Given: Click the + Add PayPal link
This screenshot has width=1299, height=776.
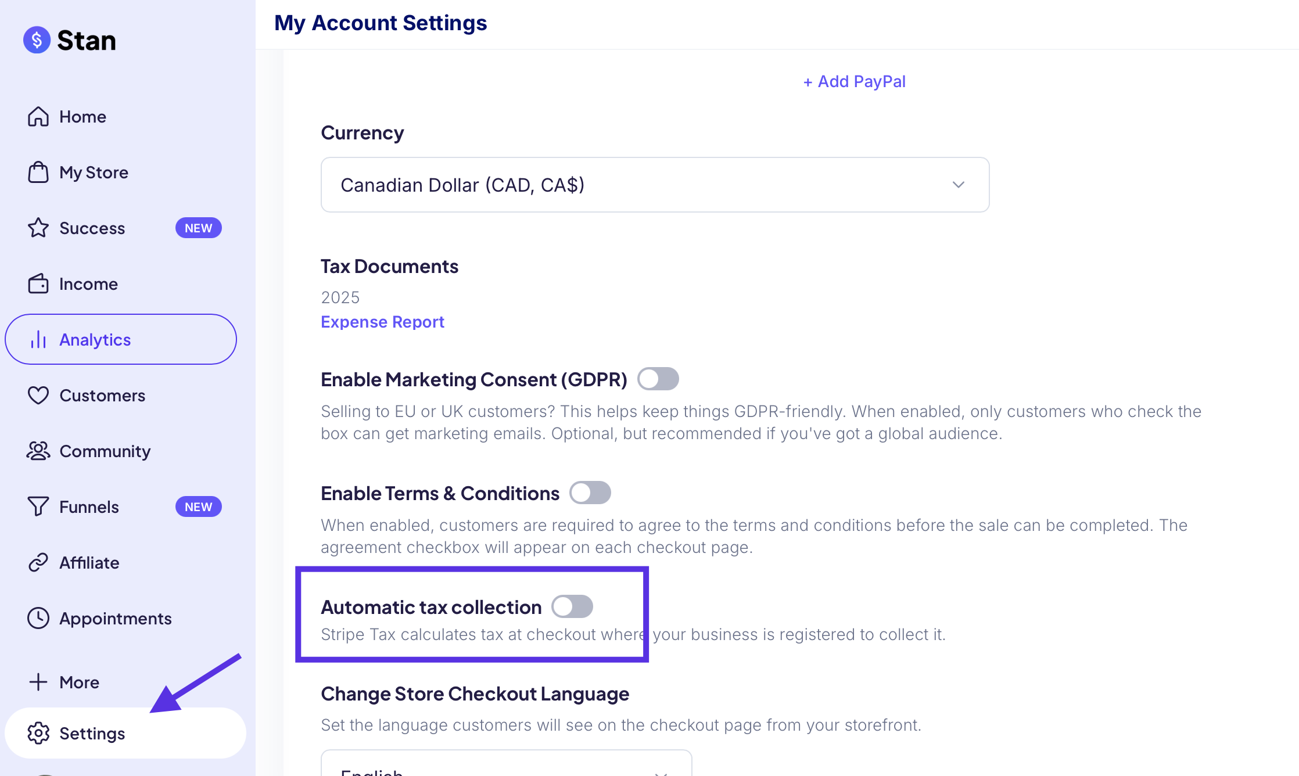Looking at the screenshot, I should [x=854, y=81].
